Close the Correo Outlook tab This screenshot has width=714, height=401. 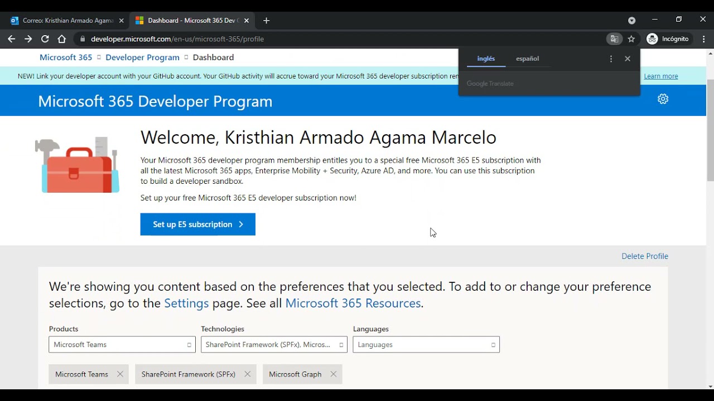[x=121, y=21]
